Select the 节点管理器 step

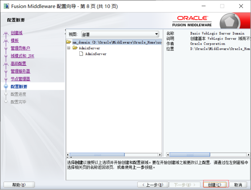tap(20, 79)
